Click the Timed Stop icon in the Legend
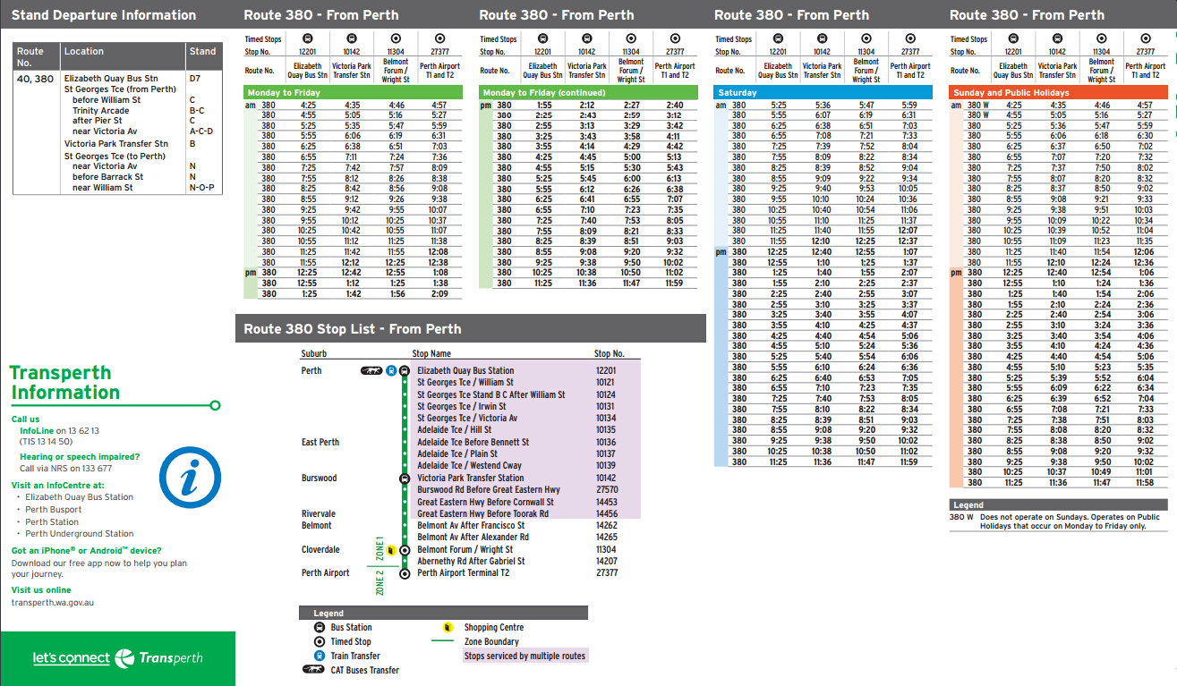Viewport: 1177px width, 686px height. (x=319, y=641)
